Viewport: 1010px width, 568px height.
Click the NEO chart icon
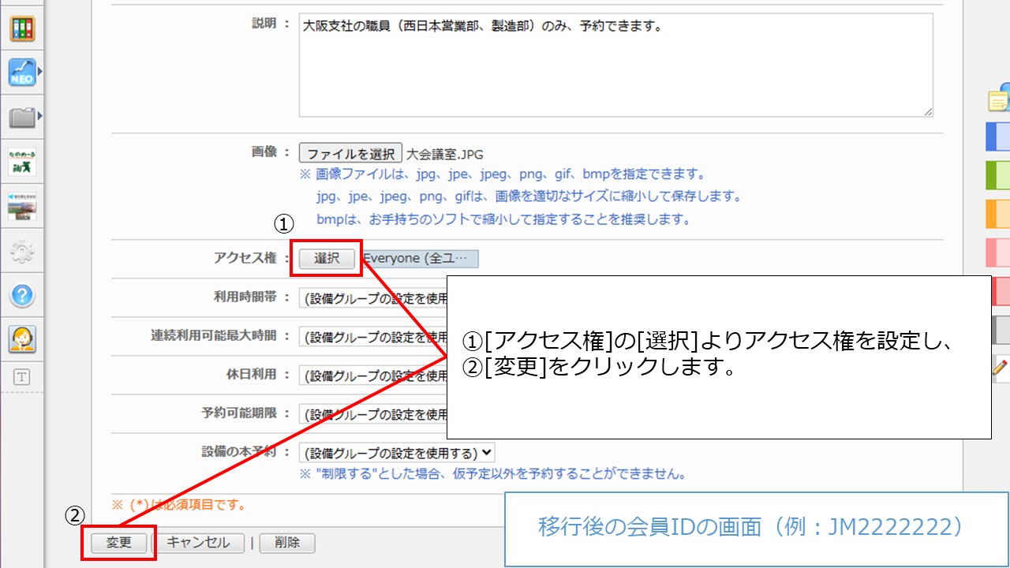pyautogui.click(x=22, y=73)
